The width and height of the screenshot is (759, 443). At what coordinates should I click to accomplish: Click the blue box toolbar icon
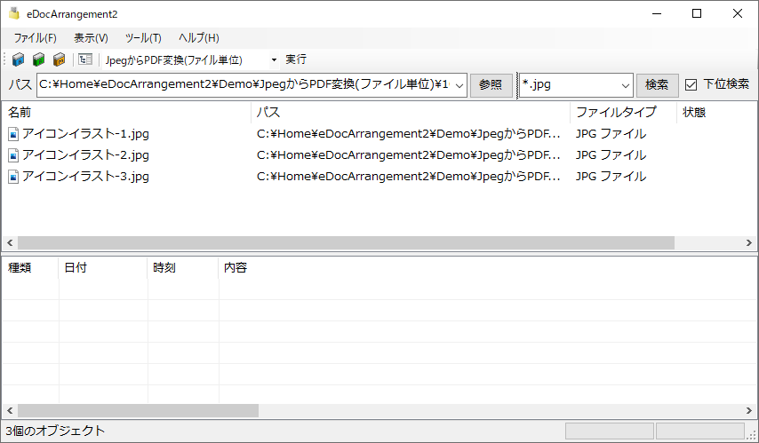coord(19,59)
